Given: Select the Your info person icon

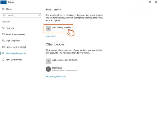Looking at the screenshot, I should pos(3,28).
